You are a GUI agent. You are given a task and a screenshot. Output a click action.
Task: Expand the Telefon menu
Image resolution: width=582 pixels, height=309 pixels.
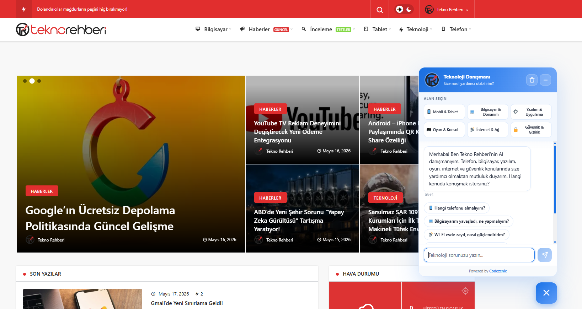point(456,29)
